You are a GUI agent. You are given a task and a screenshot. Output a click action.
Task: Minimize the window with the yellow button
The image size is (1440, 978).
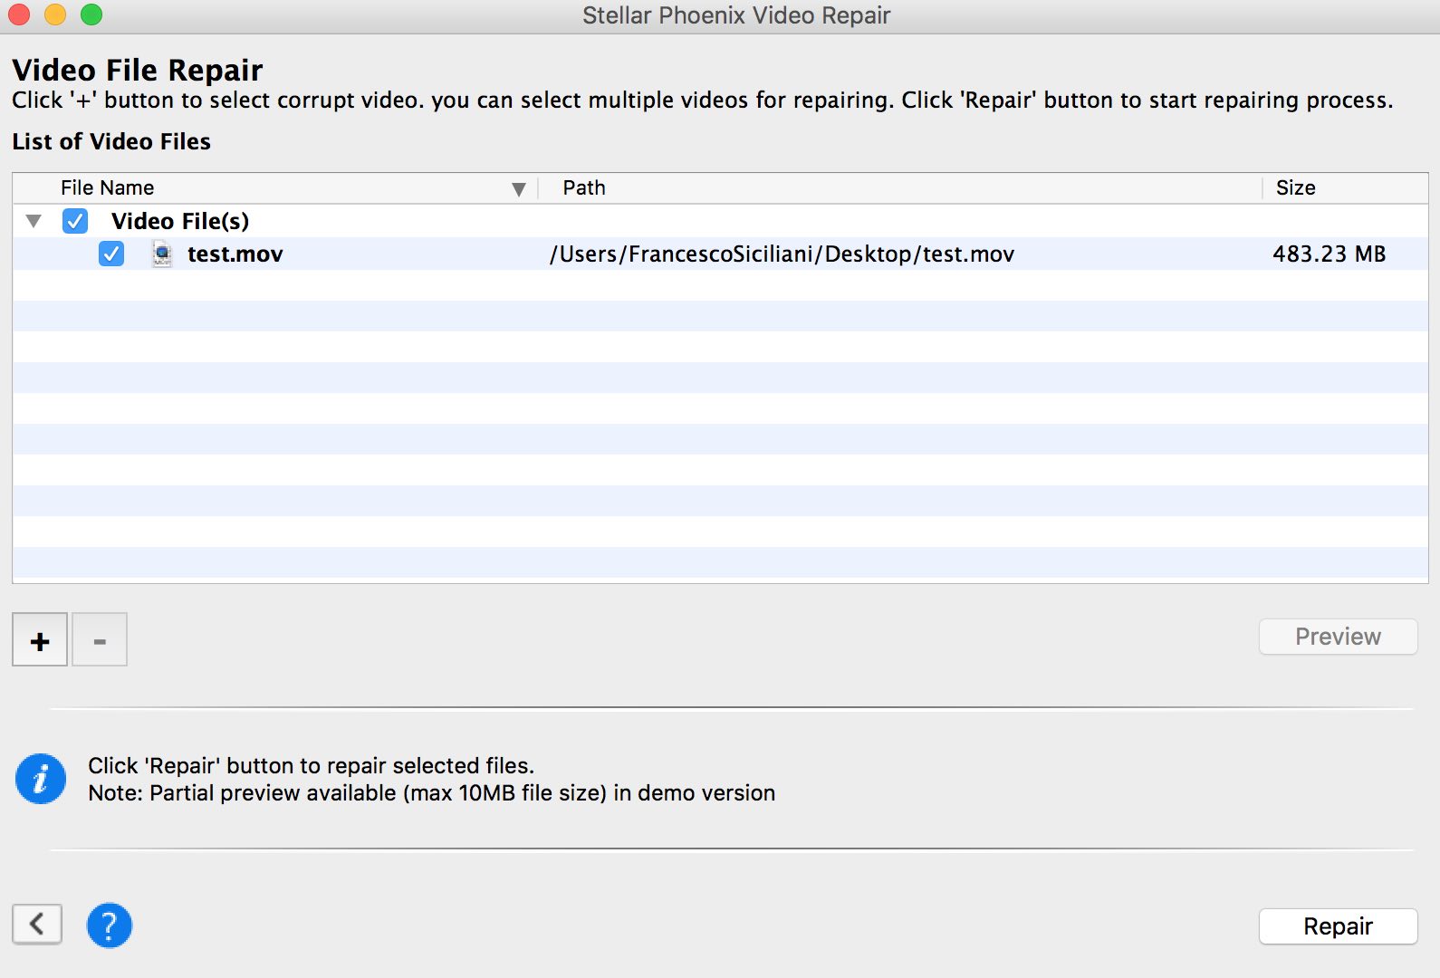55,14
